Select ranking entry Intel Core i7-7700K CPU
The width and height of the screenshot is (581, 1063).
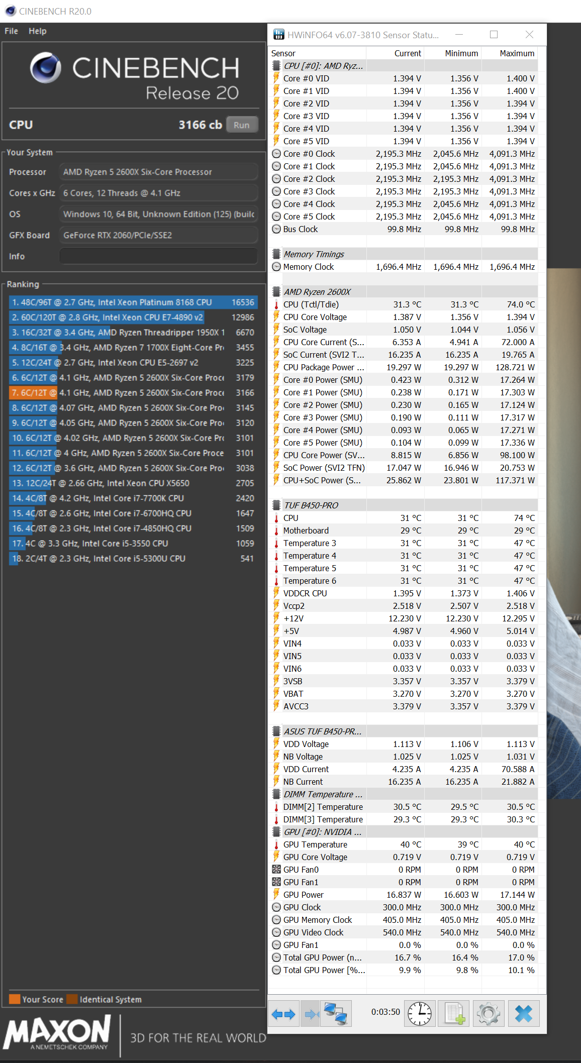click(133, 498)
